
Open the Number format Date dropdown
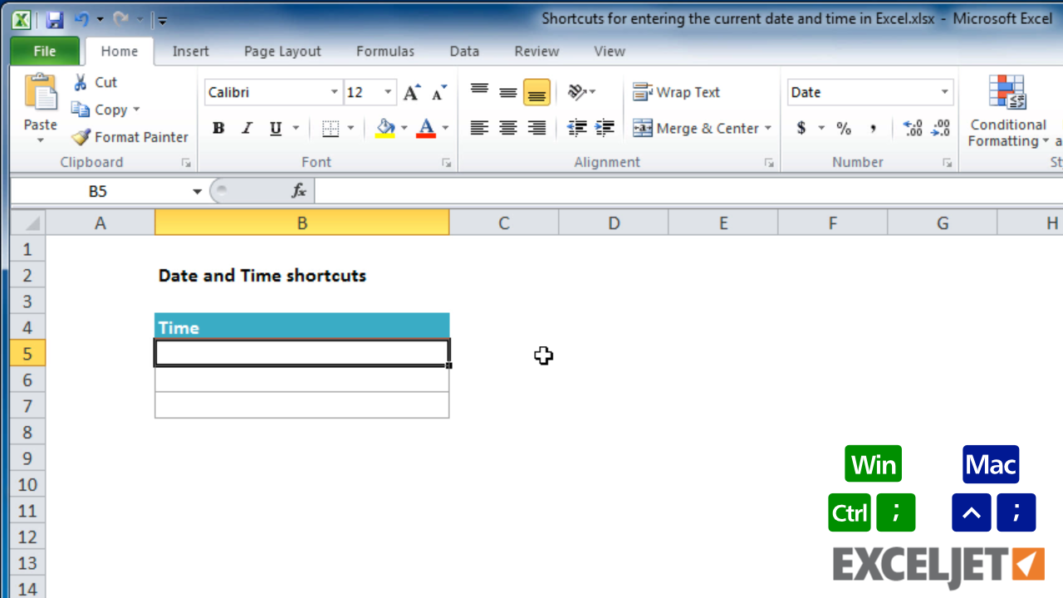pyautogui.click(x=945, y=92)
